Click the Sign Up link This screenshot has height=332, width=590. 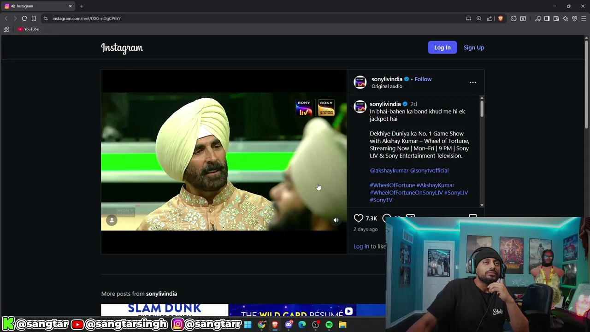474,47
